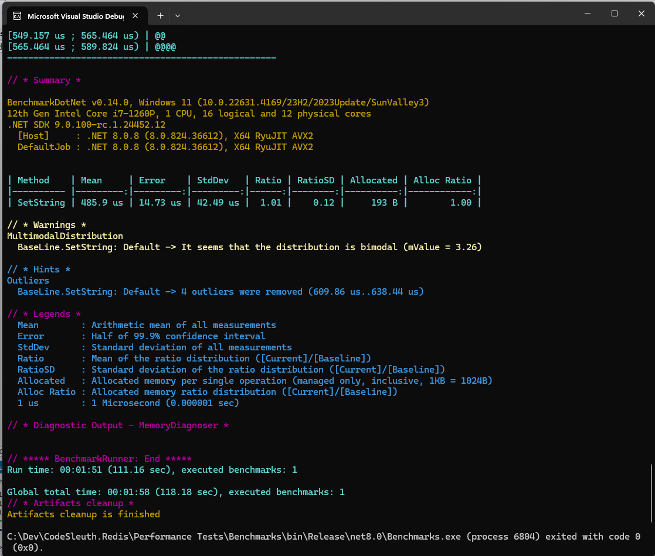The width and height of the screenshot is (655, 556).
Task: Click the 'BenchmarkRunner: End' line
Action: pyautogui.click(x=100, y=459)
